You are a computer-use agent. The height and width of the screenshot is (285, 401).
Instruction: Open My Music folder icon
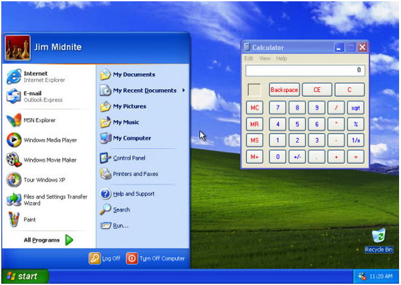pyautogui.click(x=105, y=122)
